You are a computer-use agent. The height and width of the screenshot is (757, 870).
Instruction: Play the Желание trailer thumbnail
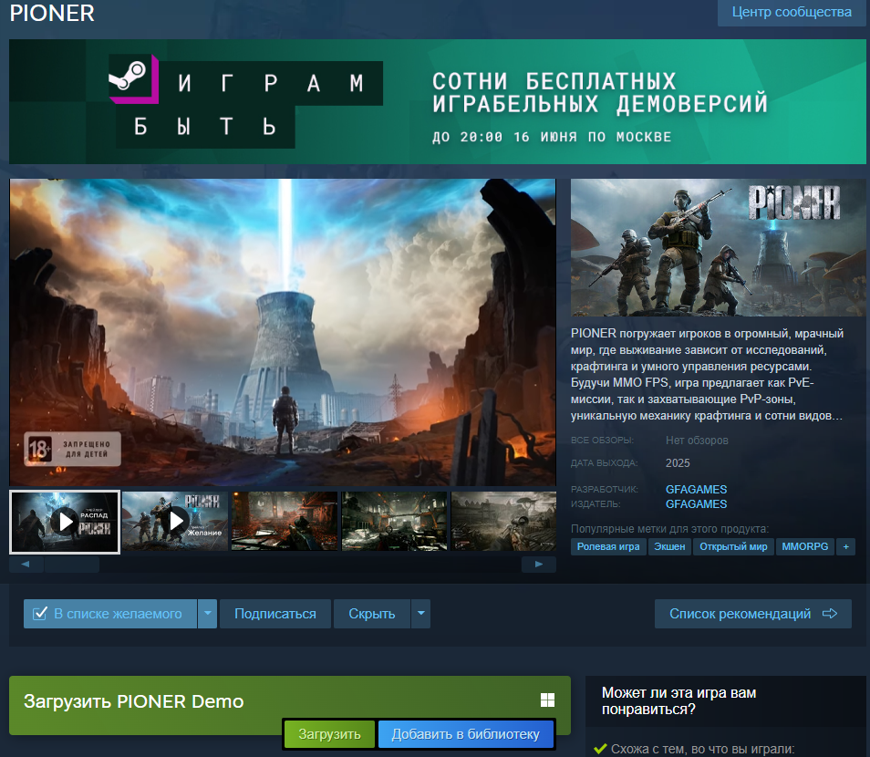pyautogui.click(x=175, y=521)
